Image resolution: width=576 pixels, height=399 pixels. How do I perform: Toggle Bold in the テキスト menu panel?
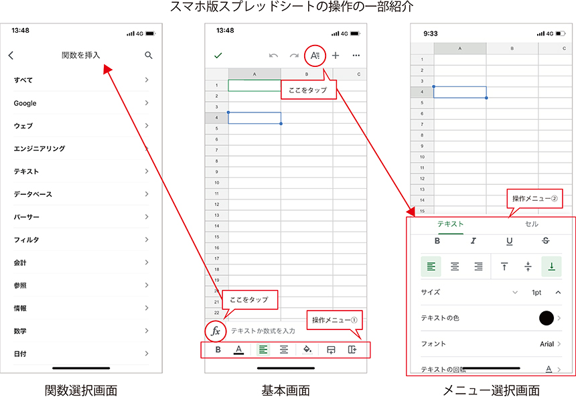[x=437, y=241]
